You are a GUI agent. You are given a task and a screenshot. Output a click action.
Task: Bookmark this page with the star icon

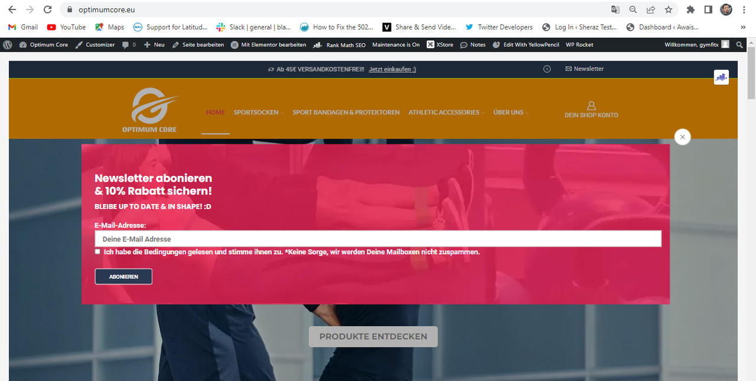tap(669, 9)
